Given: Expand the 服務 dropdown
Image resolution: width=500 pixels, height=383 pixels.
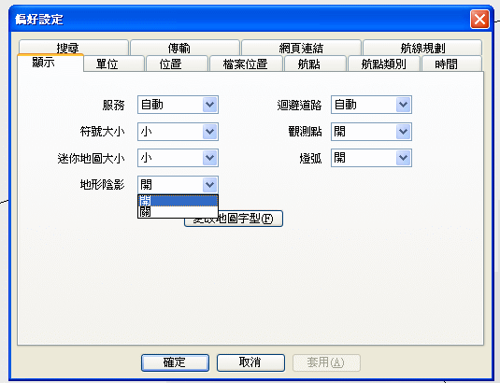Looking at the screenshot, I should (210, 105).
